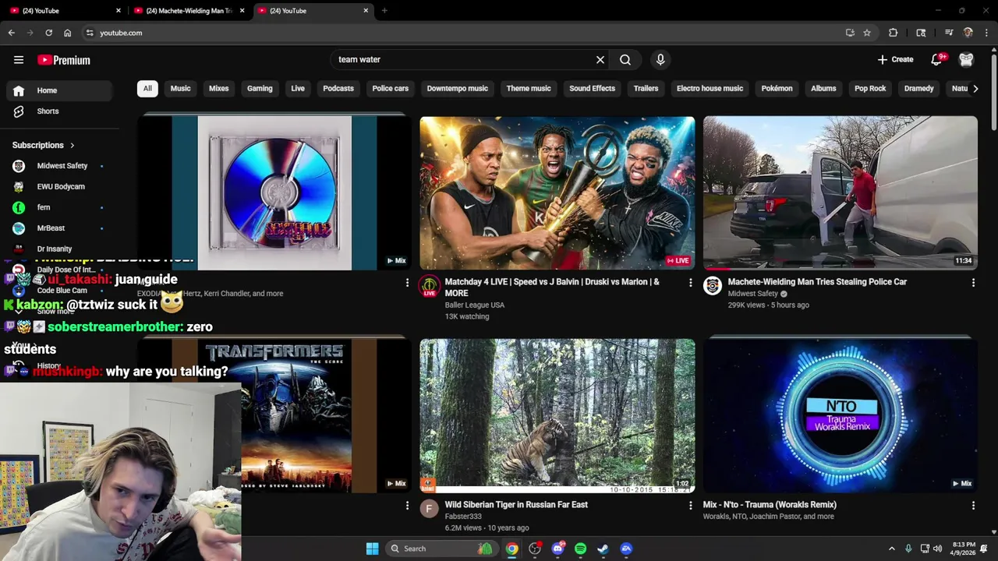Viewport: 998px width, 561px height.
Task: Select the Downtempo music chip
Action: tap(458, 88)
